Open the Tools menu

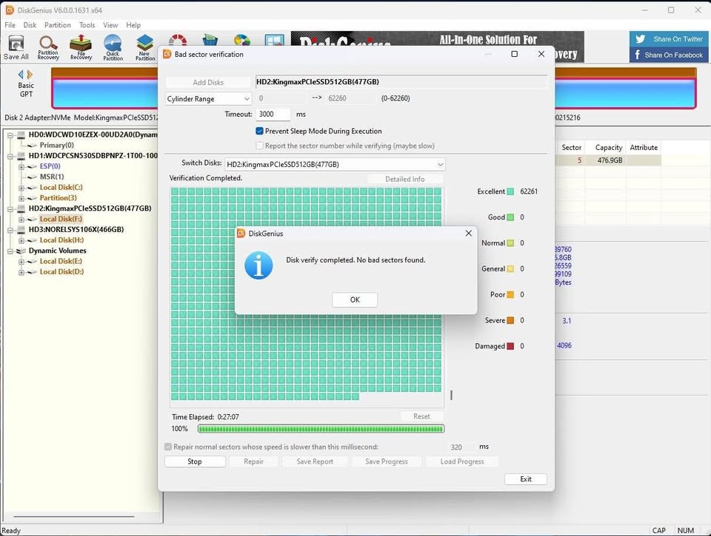pos(87,25)
